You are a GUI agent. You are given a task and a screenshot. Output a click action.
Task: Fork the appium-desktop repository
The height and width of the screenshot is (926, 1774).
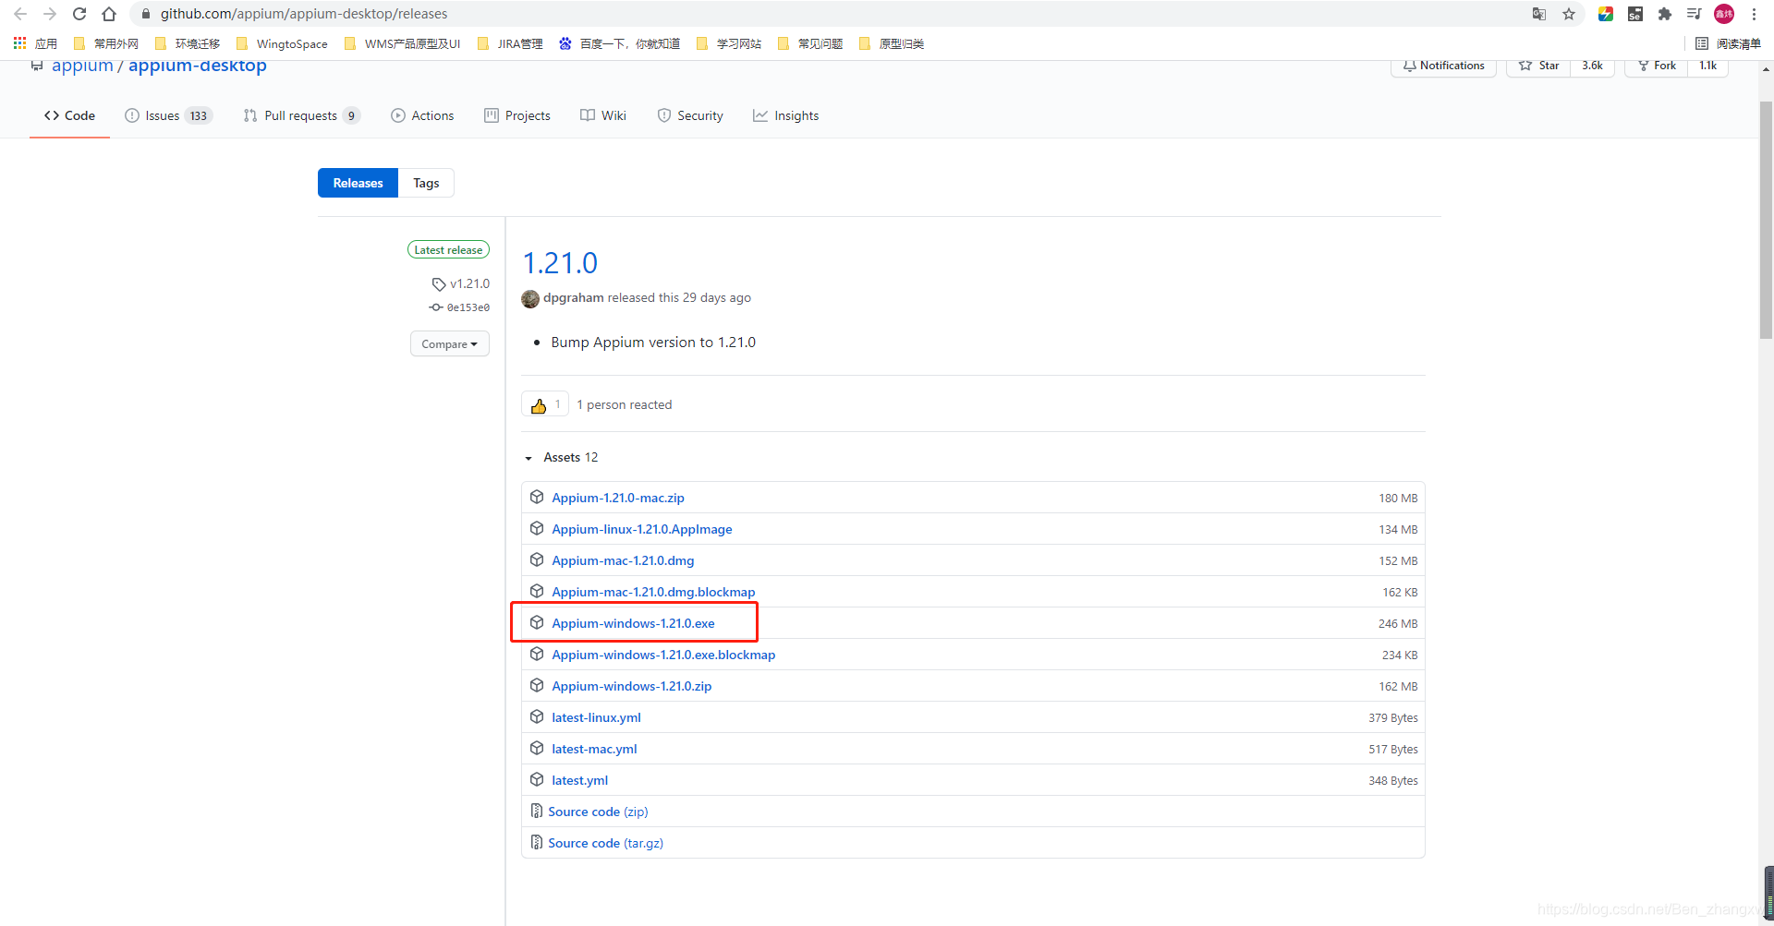tap(1656, 66)
